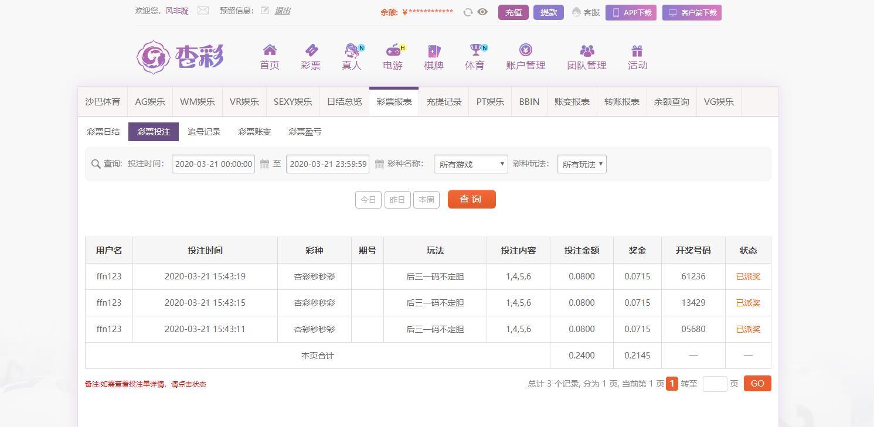Open the 体育 trophy icon
The height and width of the screenshot is (427, 874).
coord(475,50)
